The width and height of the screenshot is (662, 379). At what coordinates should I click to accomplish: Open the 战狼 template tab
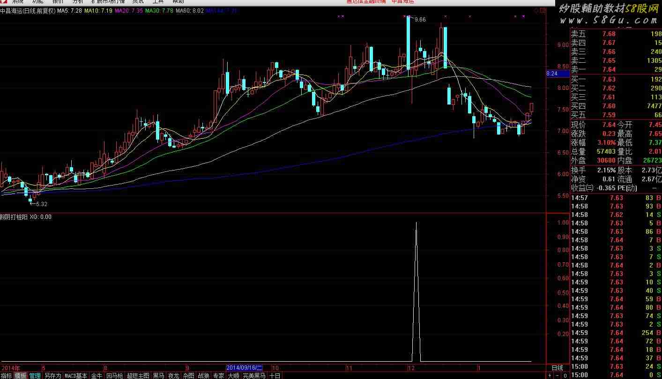coord(203,376)
